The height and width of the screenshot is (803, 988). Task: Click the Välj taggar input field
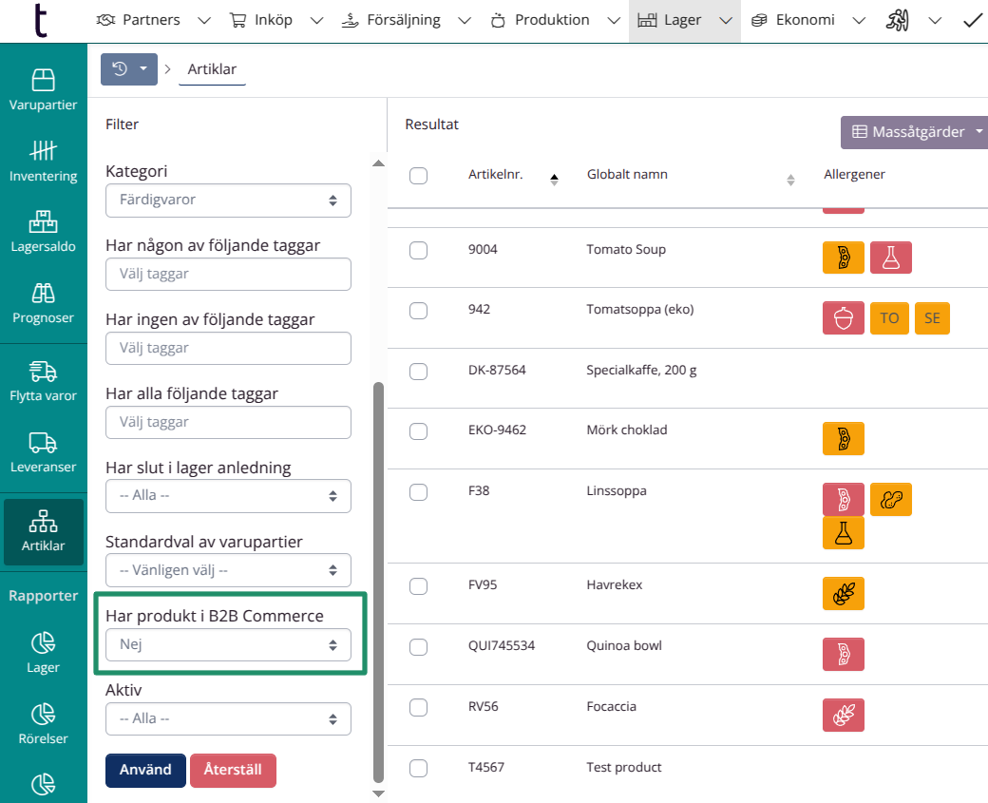[228, 274]
